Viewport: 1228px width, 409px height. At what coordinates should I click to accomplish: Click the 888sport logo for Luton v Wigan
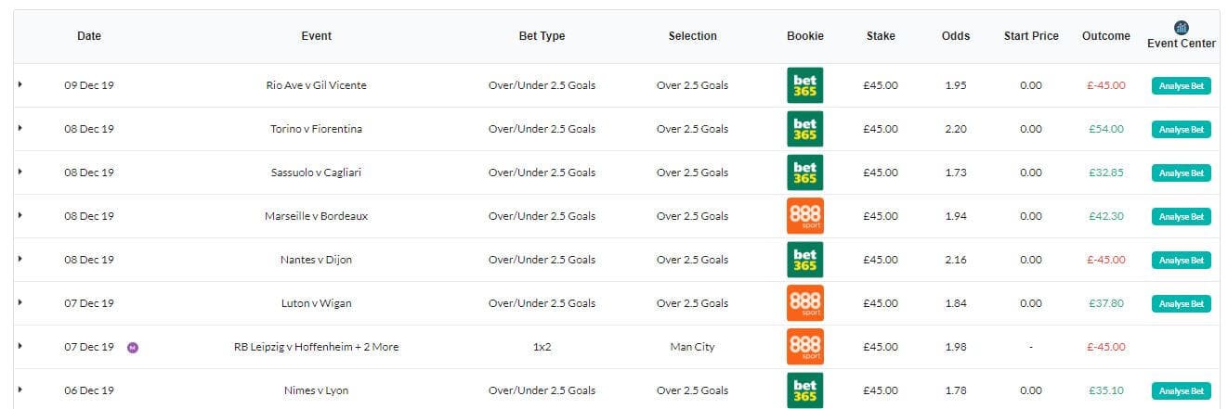point(804,303)
